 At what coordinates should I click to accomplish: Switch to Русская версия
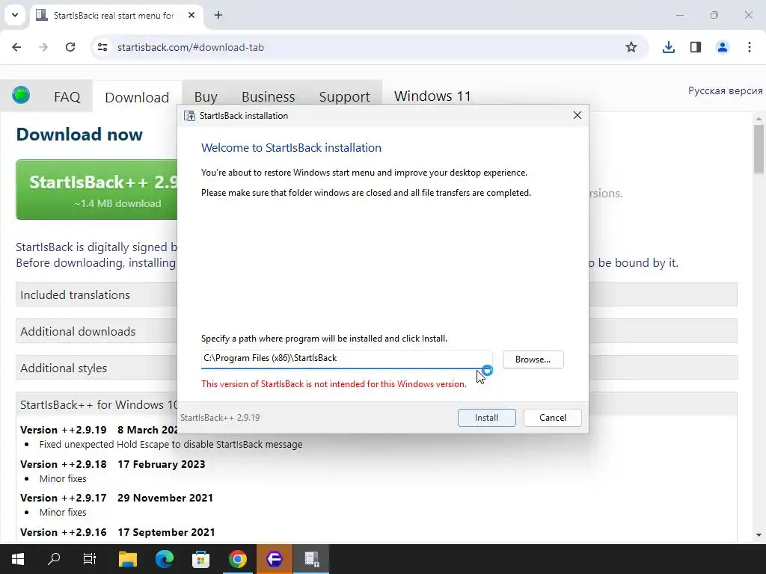[x=725, y=90]
